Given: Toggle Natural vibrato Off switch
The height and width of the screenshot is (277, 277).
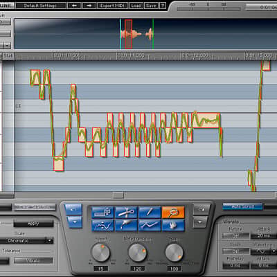Looking at the screenshot, I should (235, 236).
